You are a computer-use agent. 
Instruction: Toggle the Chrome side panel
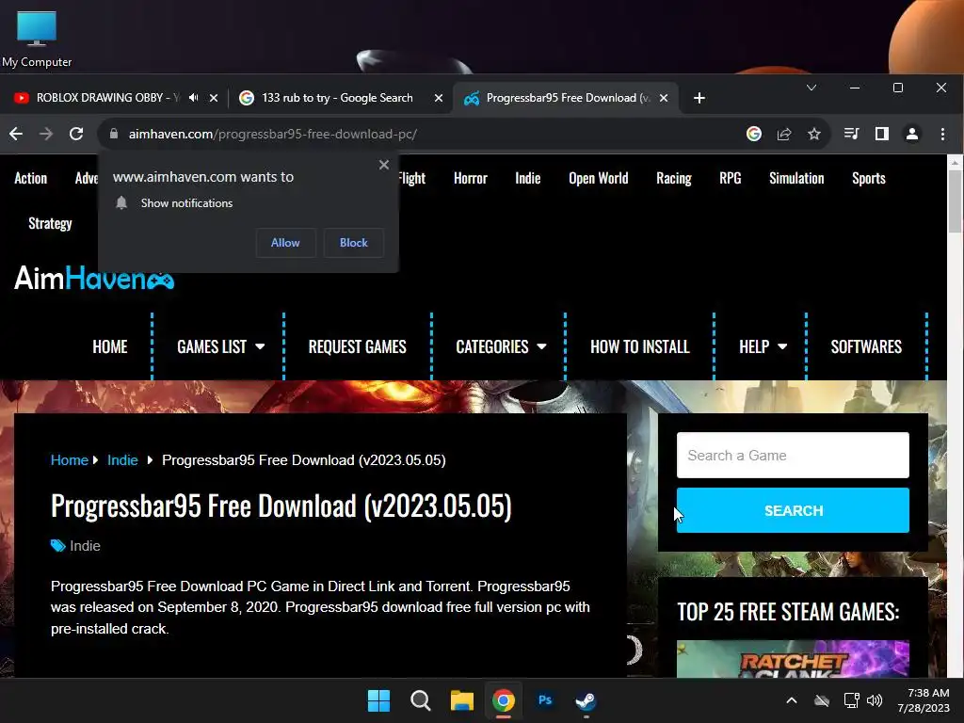(x=881, y=134)
